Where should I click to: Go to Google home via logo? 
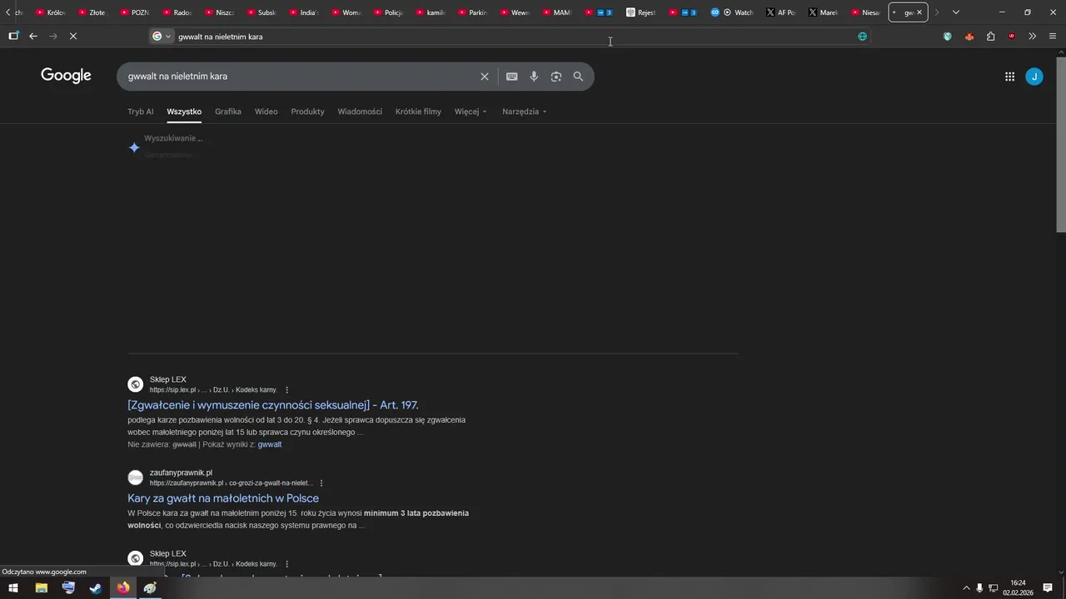click(x=66, y=76)
